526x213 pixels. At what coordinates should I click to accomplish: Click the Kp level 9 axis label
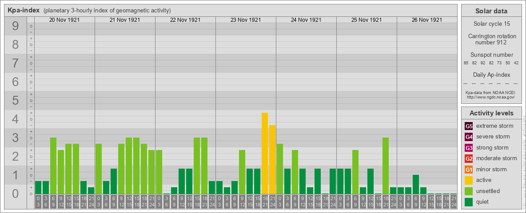(16, 26)
